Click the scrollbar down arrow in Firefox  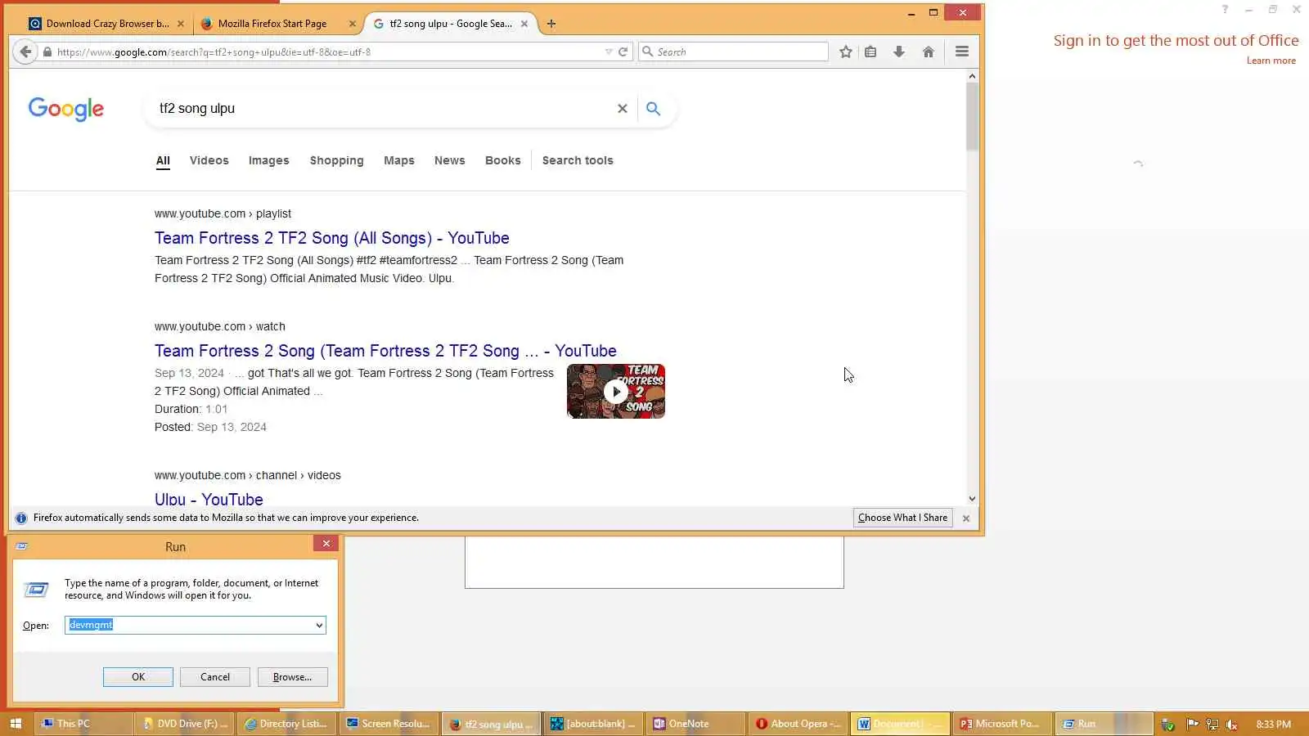pos(972,499)
